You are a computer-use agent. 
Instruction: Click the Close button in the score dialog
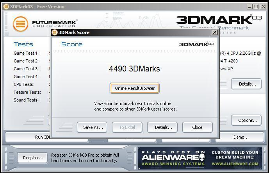click(x=198, y=127)
